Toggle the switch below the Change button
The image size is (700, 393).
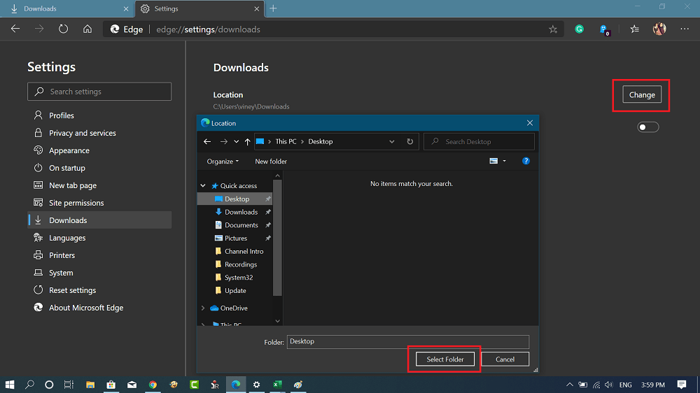[x=647, y=127]
